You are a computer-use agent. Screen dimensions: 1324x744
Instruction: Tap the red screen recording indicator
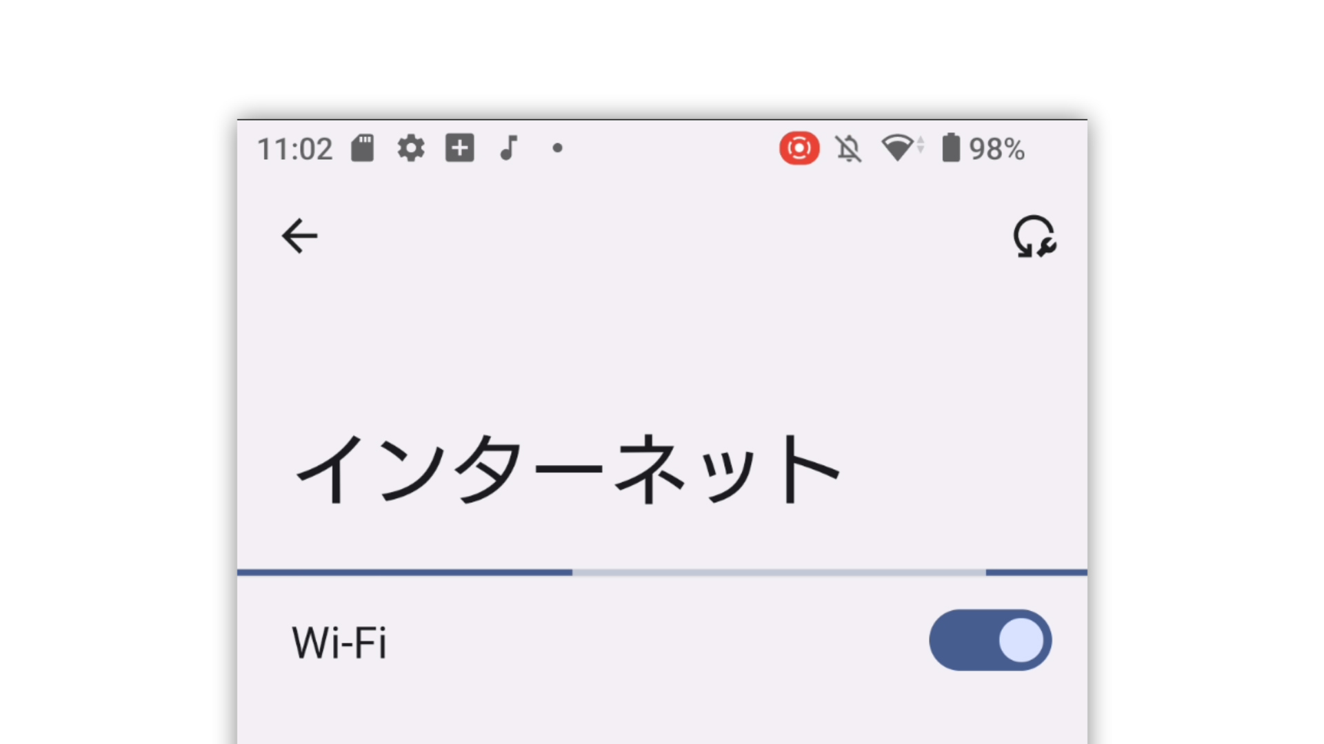point(799,148)
